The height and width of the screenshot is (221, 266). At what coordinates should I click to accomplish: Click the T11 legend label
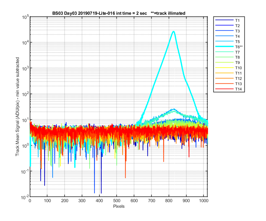pos(238,73)
